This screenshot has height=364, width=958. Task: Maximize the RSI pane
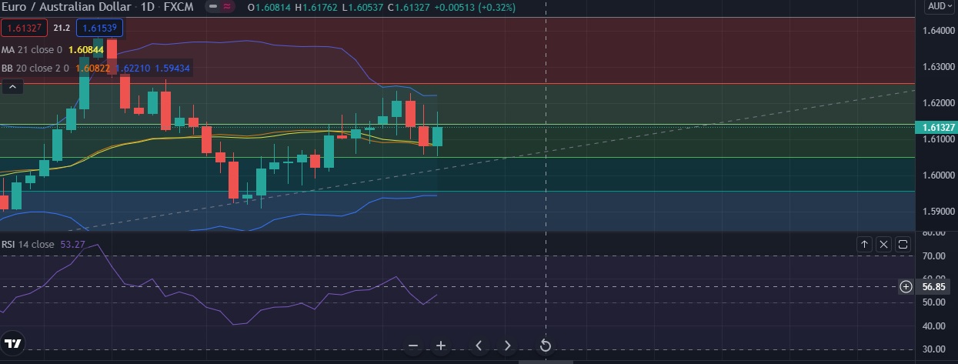[x=903, y=244]
